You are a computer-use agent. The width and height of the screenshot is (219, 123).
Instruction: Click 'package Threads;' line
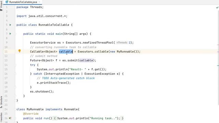[30, 7]
